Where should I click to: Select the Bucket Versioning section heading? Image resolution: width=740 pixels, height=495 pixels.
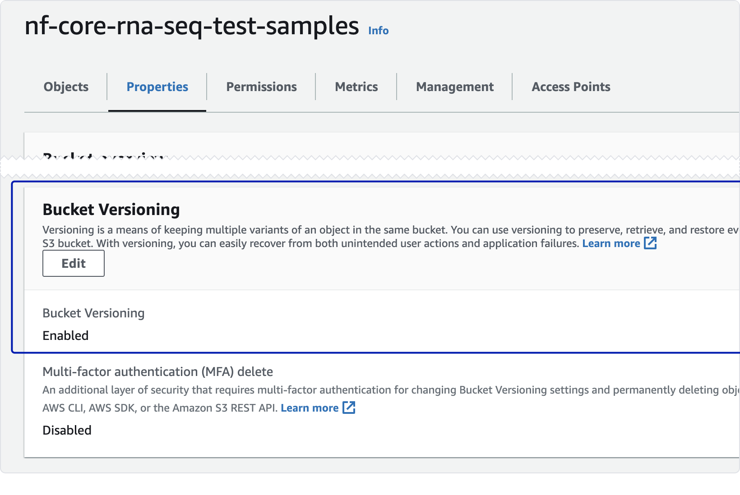[111, 210]
